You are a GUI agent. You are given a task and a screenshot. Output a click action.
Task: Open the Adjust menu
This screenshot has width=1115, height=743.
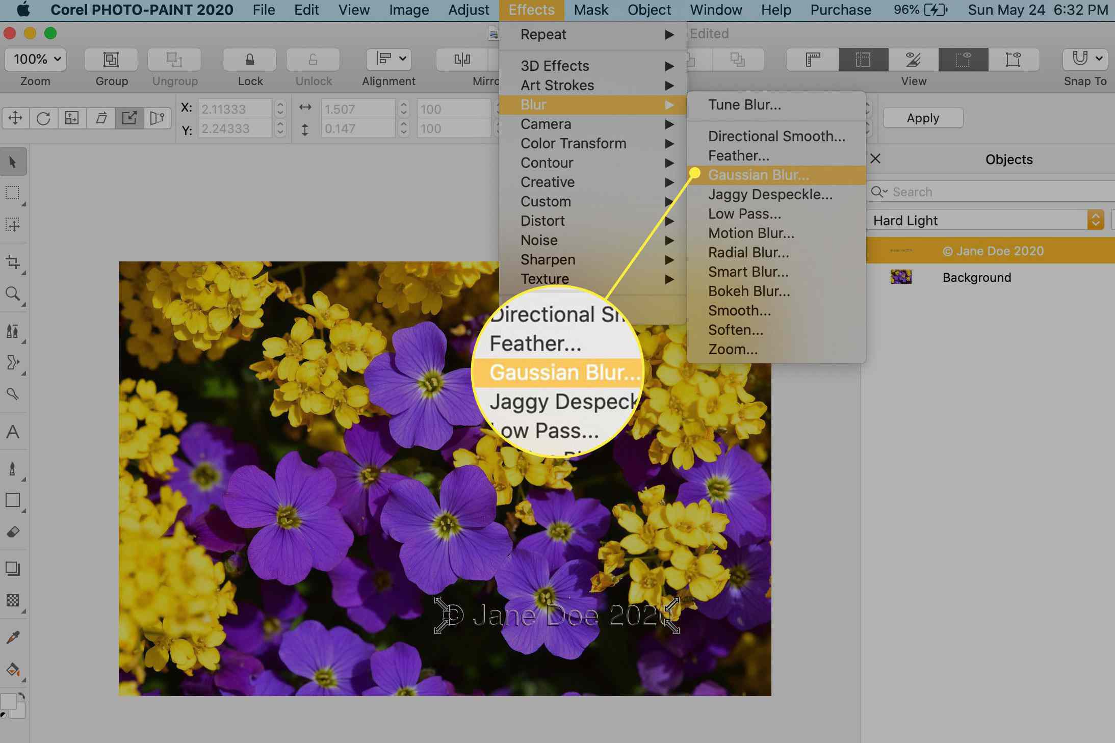tap(469, 10)
